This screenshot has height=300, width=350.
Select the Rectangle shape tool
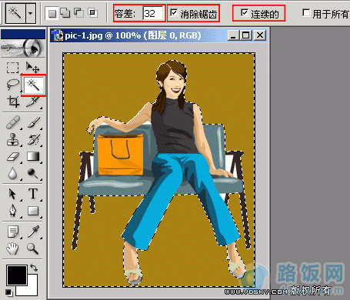[33, 211]
